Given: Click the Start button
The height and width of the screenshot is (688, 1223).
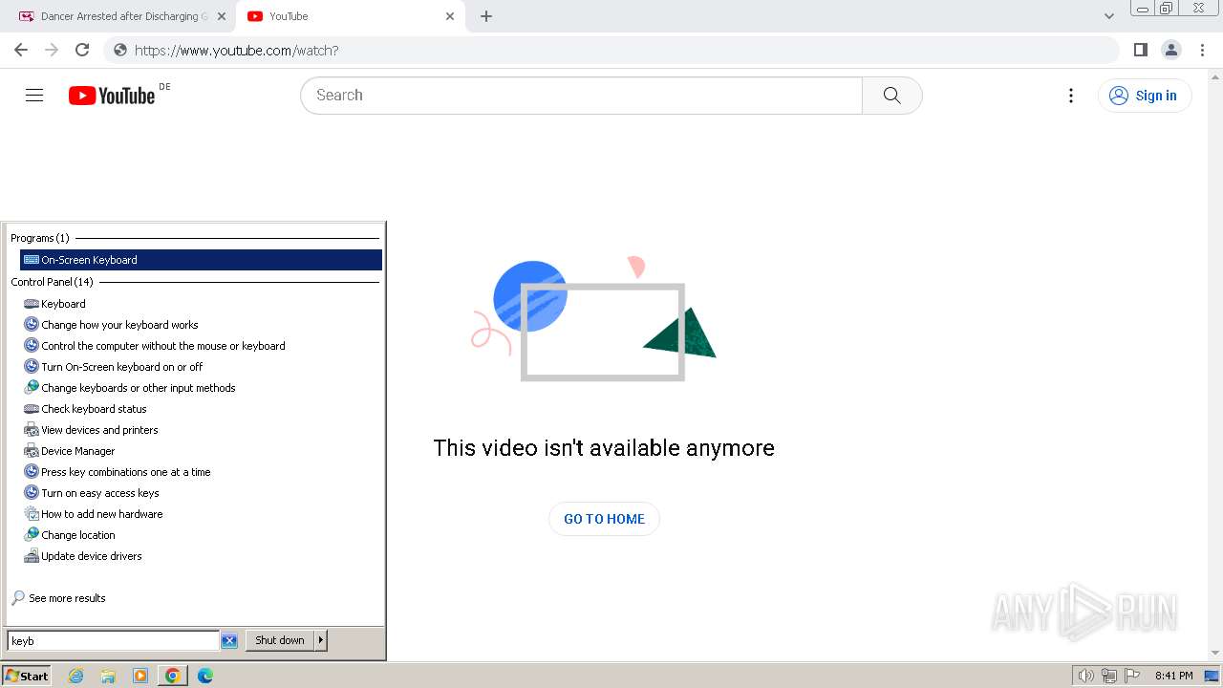Looking at the screenshot, I should [x=27, y=676].
